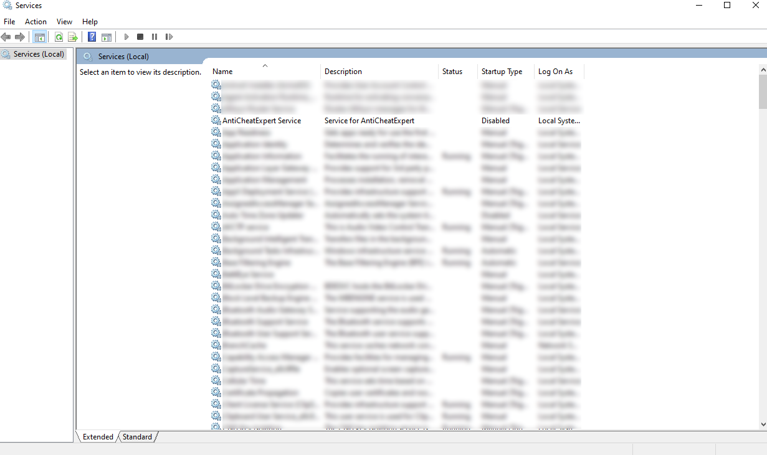Select Services (Local) in console tree

click(39, 54)
